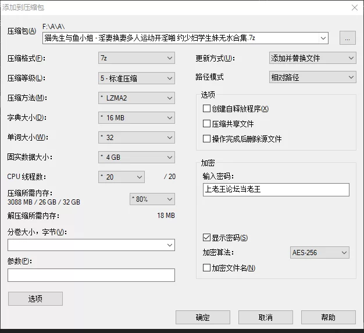Open the browse button next to archive name

pos(348,38)
